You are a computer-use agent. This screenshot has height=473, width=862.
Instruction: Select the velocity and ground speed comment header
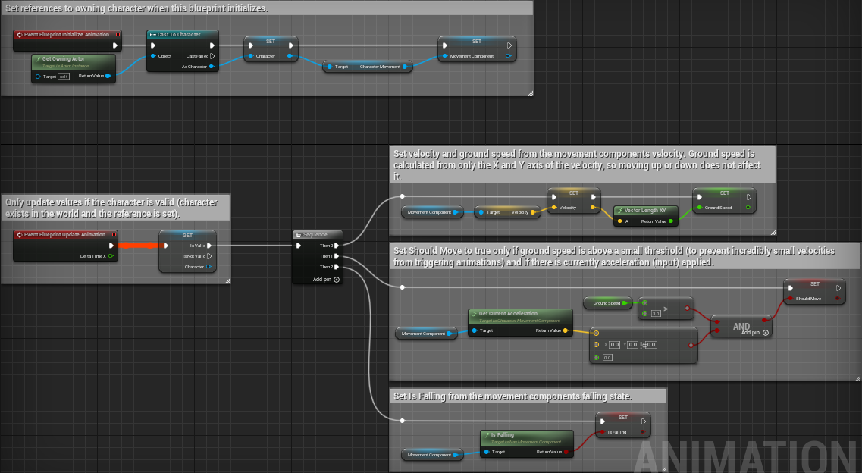(x=582, y=164)
